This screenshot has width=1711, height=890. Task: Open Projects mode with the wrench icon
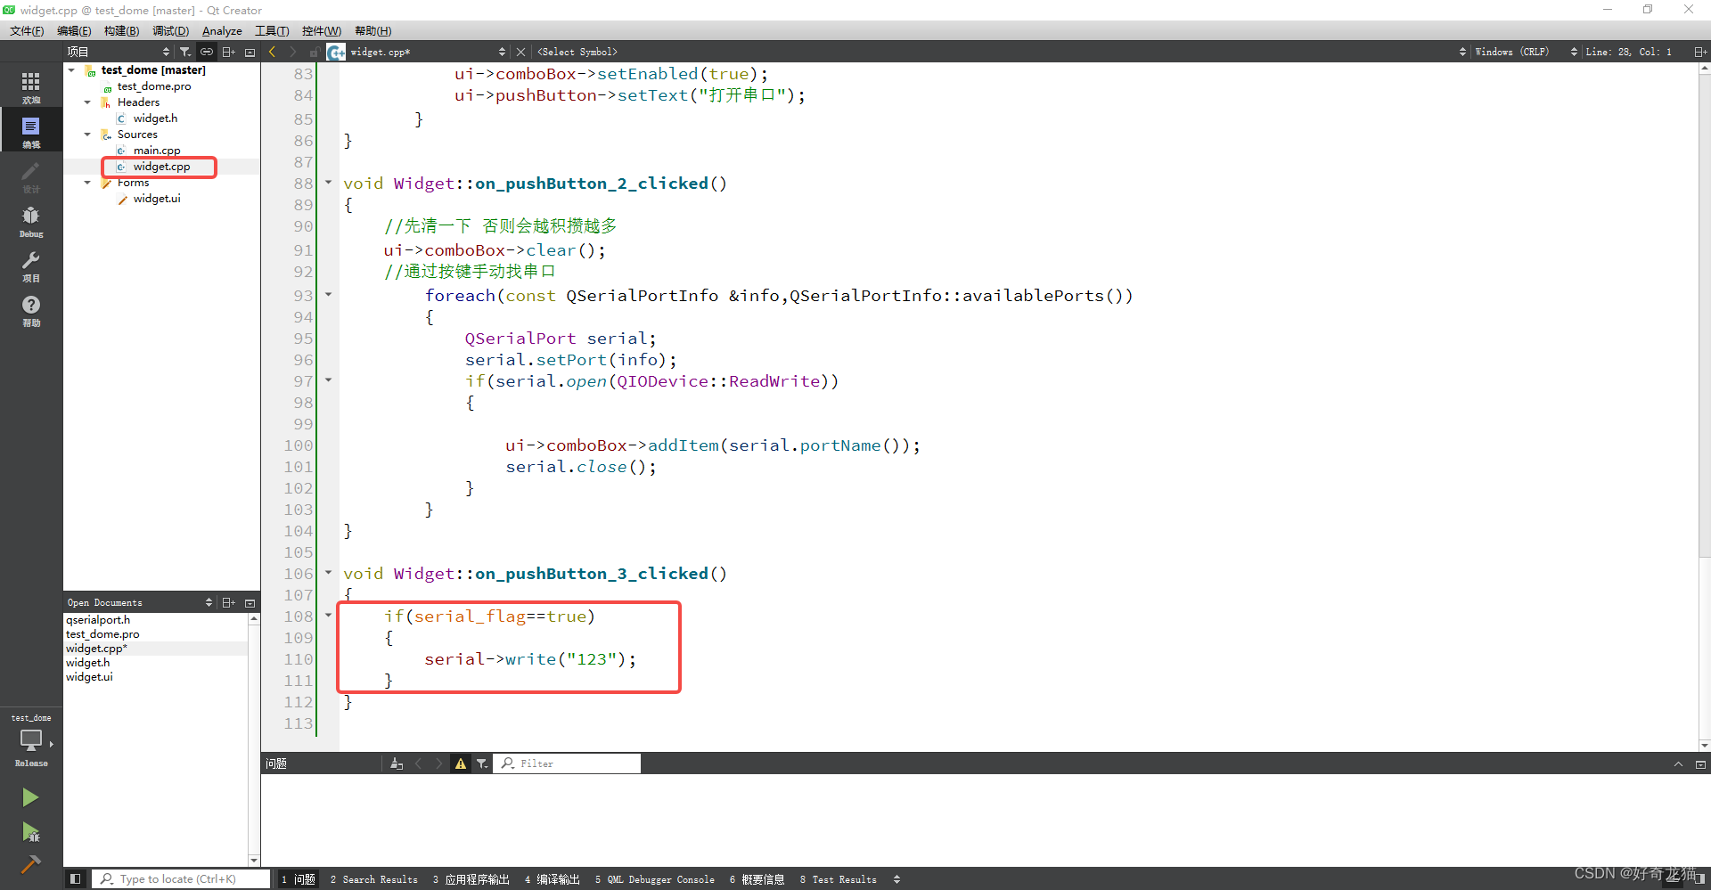[x=31, y=265]
